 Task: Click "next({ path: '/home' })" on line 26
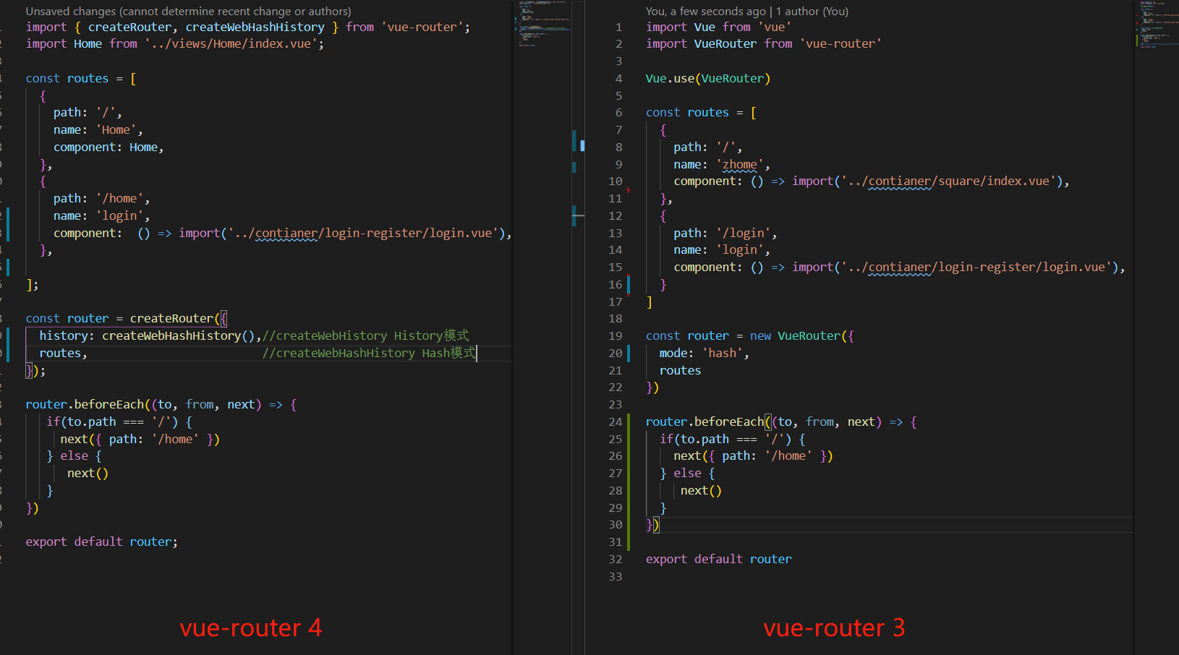point(753,456)
